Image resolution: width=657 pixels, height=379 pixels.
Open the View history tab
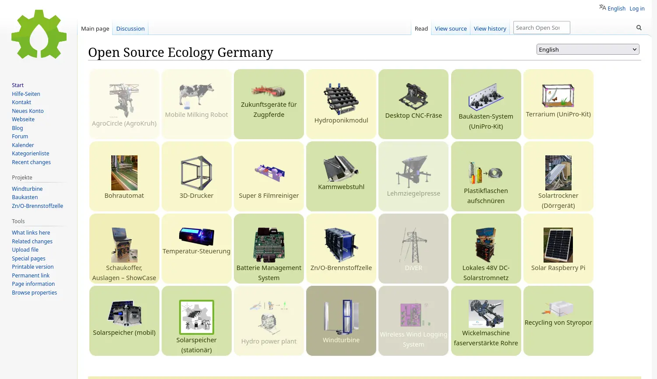(x=490, y=28)
